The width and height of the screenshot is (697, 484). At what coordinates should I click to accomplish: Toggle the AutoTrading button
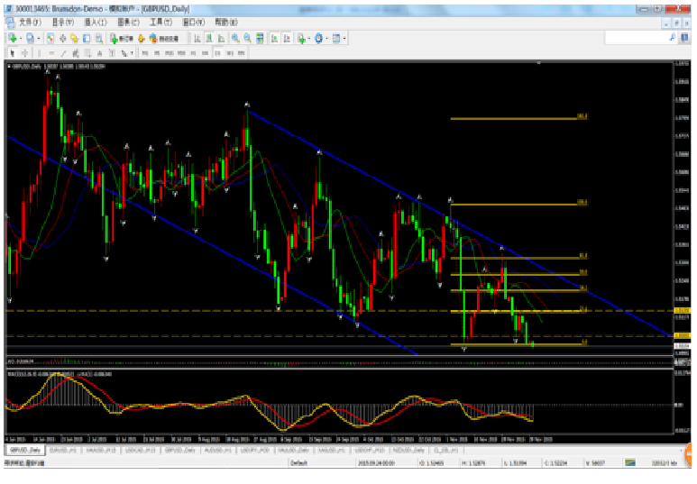click(x=163, y=39)
